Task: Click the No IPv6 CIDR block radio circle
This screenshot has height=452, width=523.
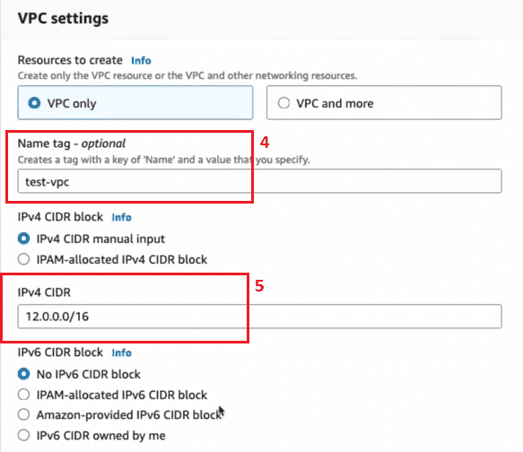Action: coord(23,374)
